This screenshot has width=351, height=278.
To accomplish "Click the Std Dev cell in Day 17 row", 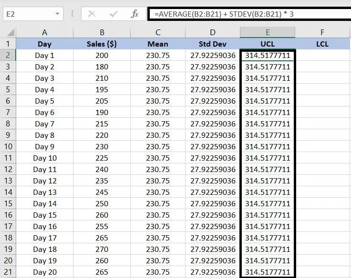I will point(213,238).
